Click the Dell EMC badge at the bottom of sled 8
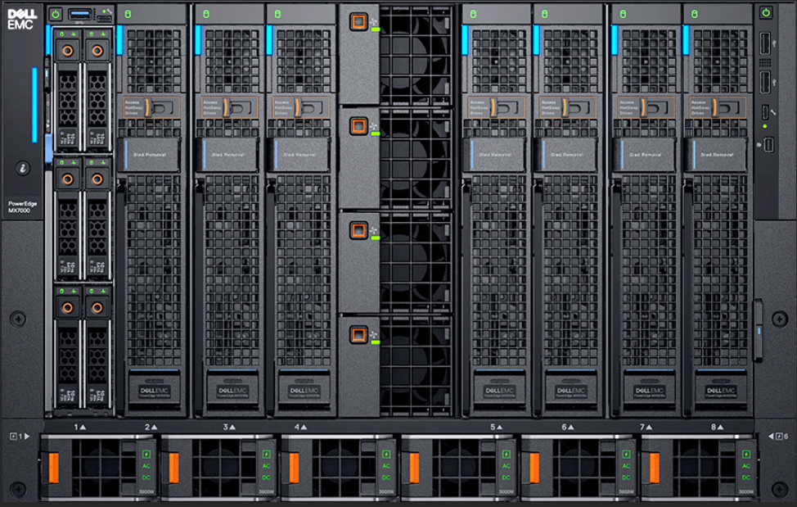 point(720,391)
